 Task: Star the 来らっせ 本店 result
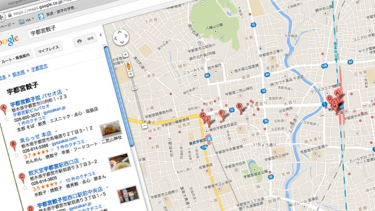coord(16,155)
